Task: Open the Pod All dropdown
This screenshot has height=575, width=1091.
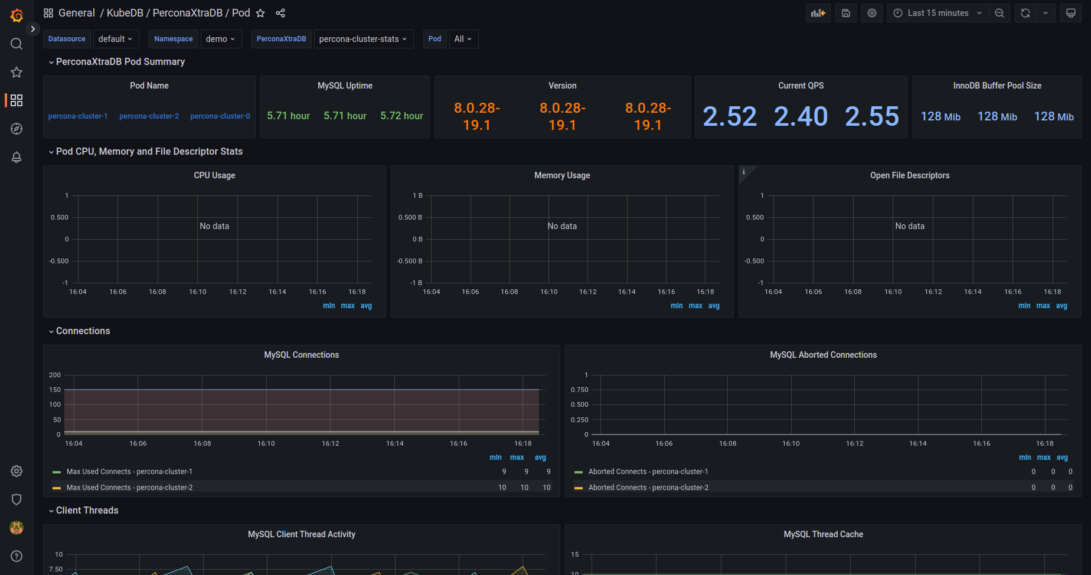Action: point(463,39)
